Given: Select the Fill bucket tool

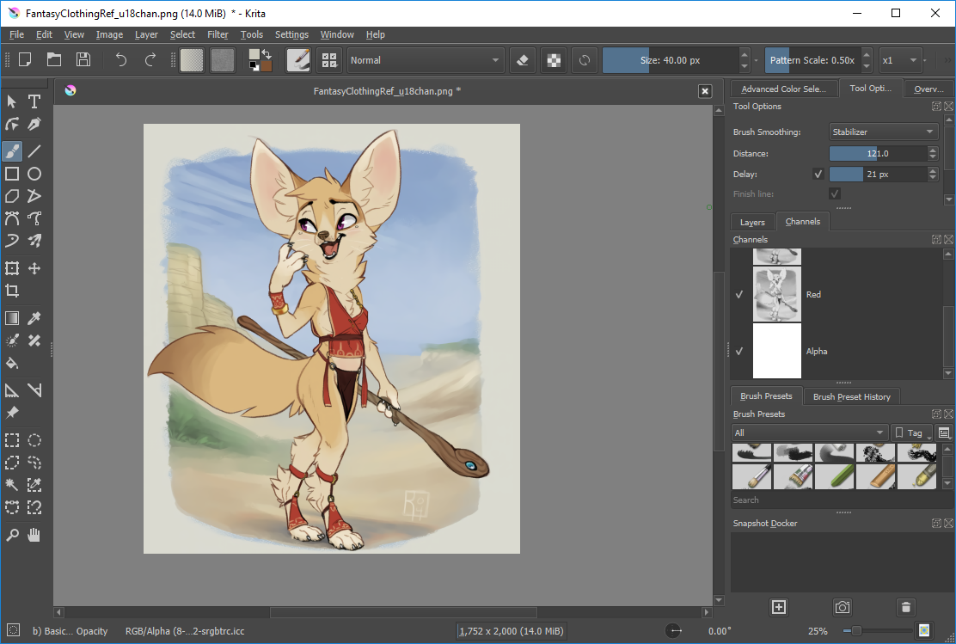Looking at the screenshot, I should coord(12,364).
